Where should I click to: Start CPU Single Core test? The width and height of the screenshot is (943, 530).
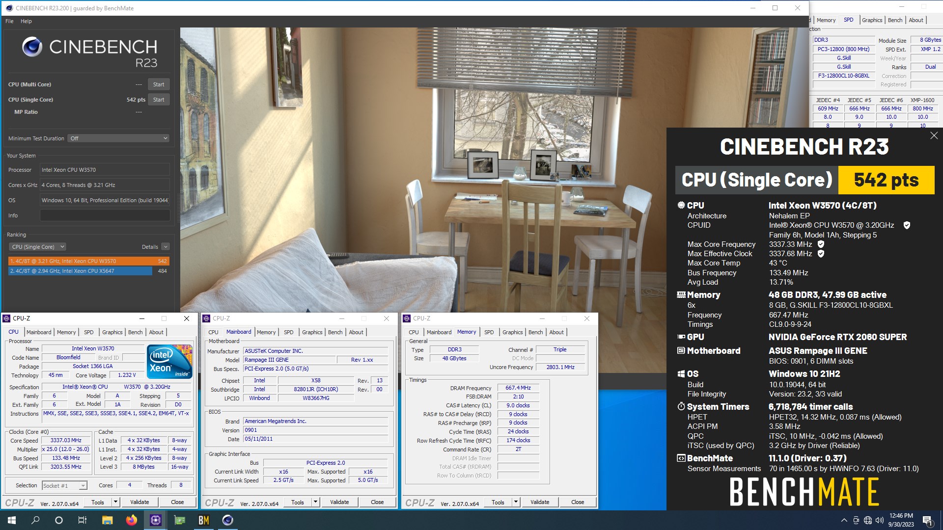point(159,100)
